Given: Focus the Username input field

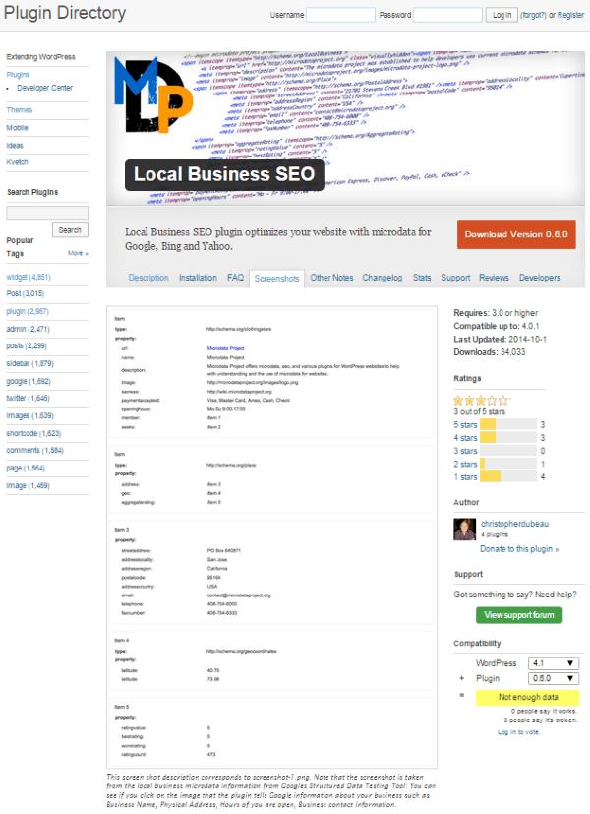Looking at the screenshot, I should point(340,15).
